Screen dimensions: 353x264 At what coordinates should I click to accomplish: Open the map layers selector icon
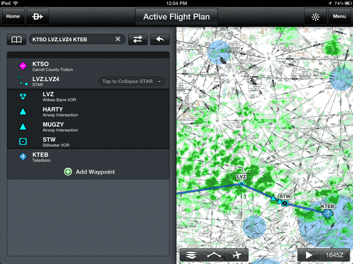click(x=191, y=255)
